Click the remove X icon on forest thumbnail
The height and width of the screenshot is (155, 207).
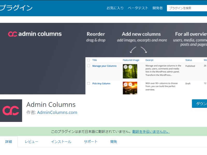pyautogui.click(x=130, y=67)
